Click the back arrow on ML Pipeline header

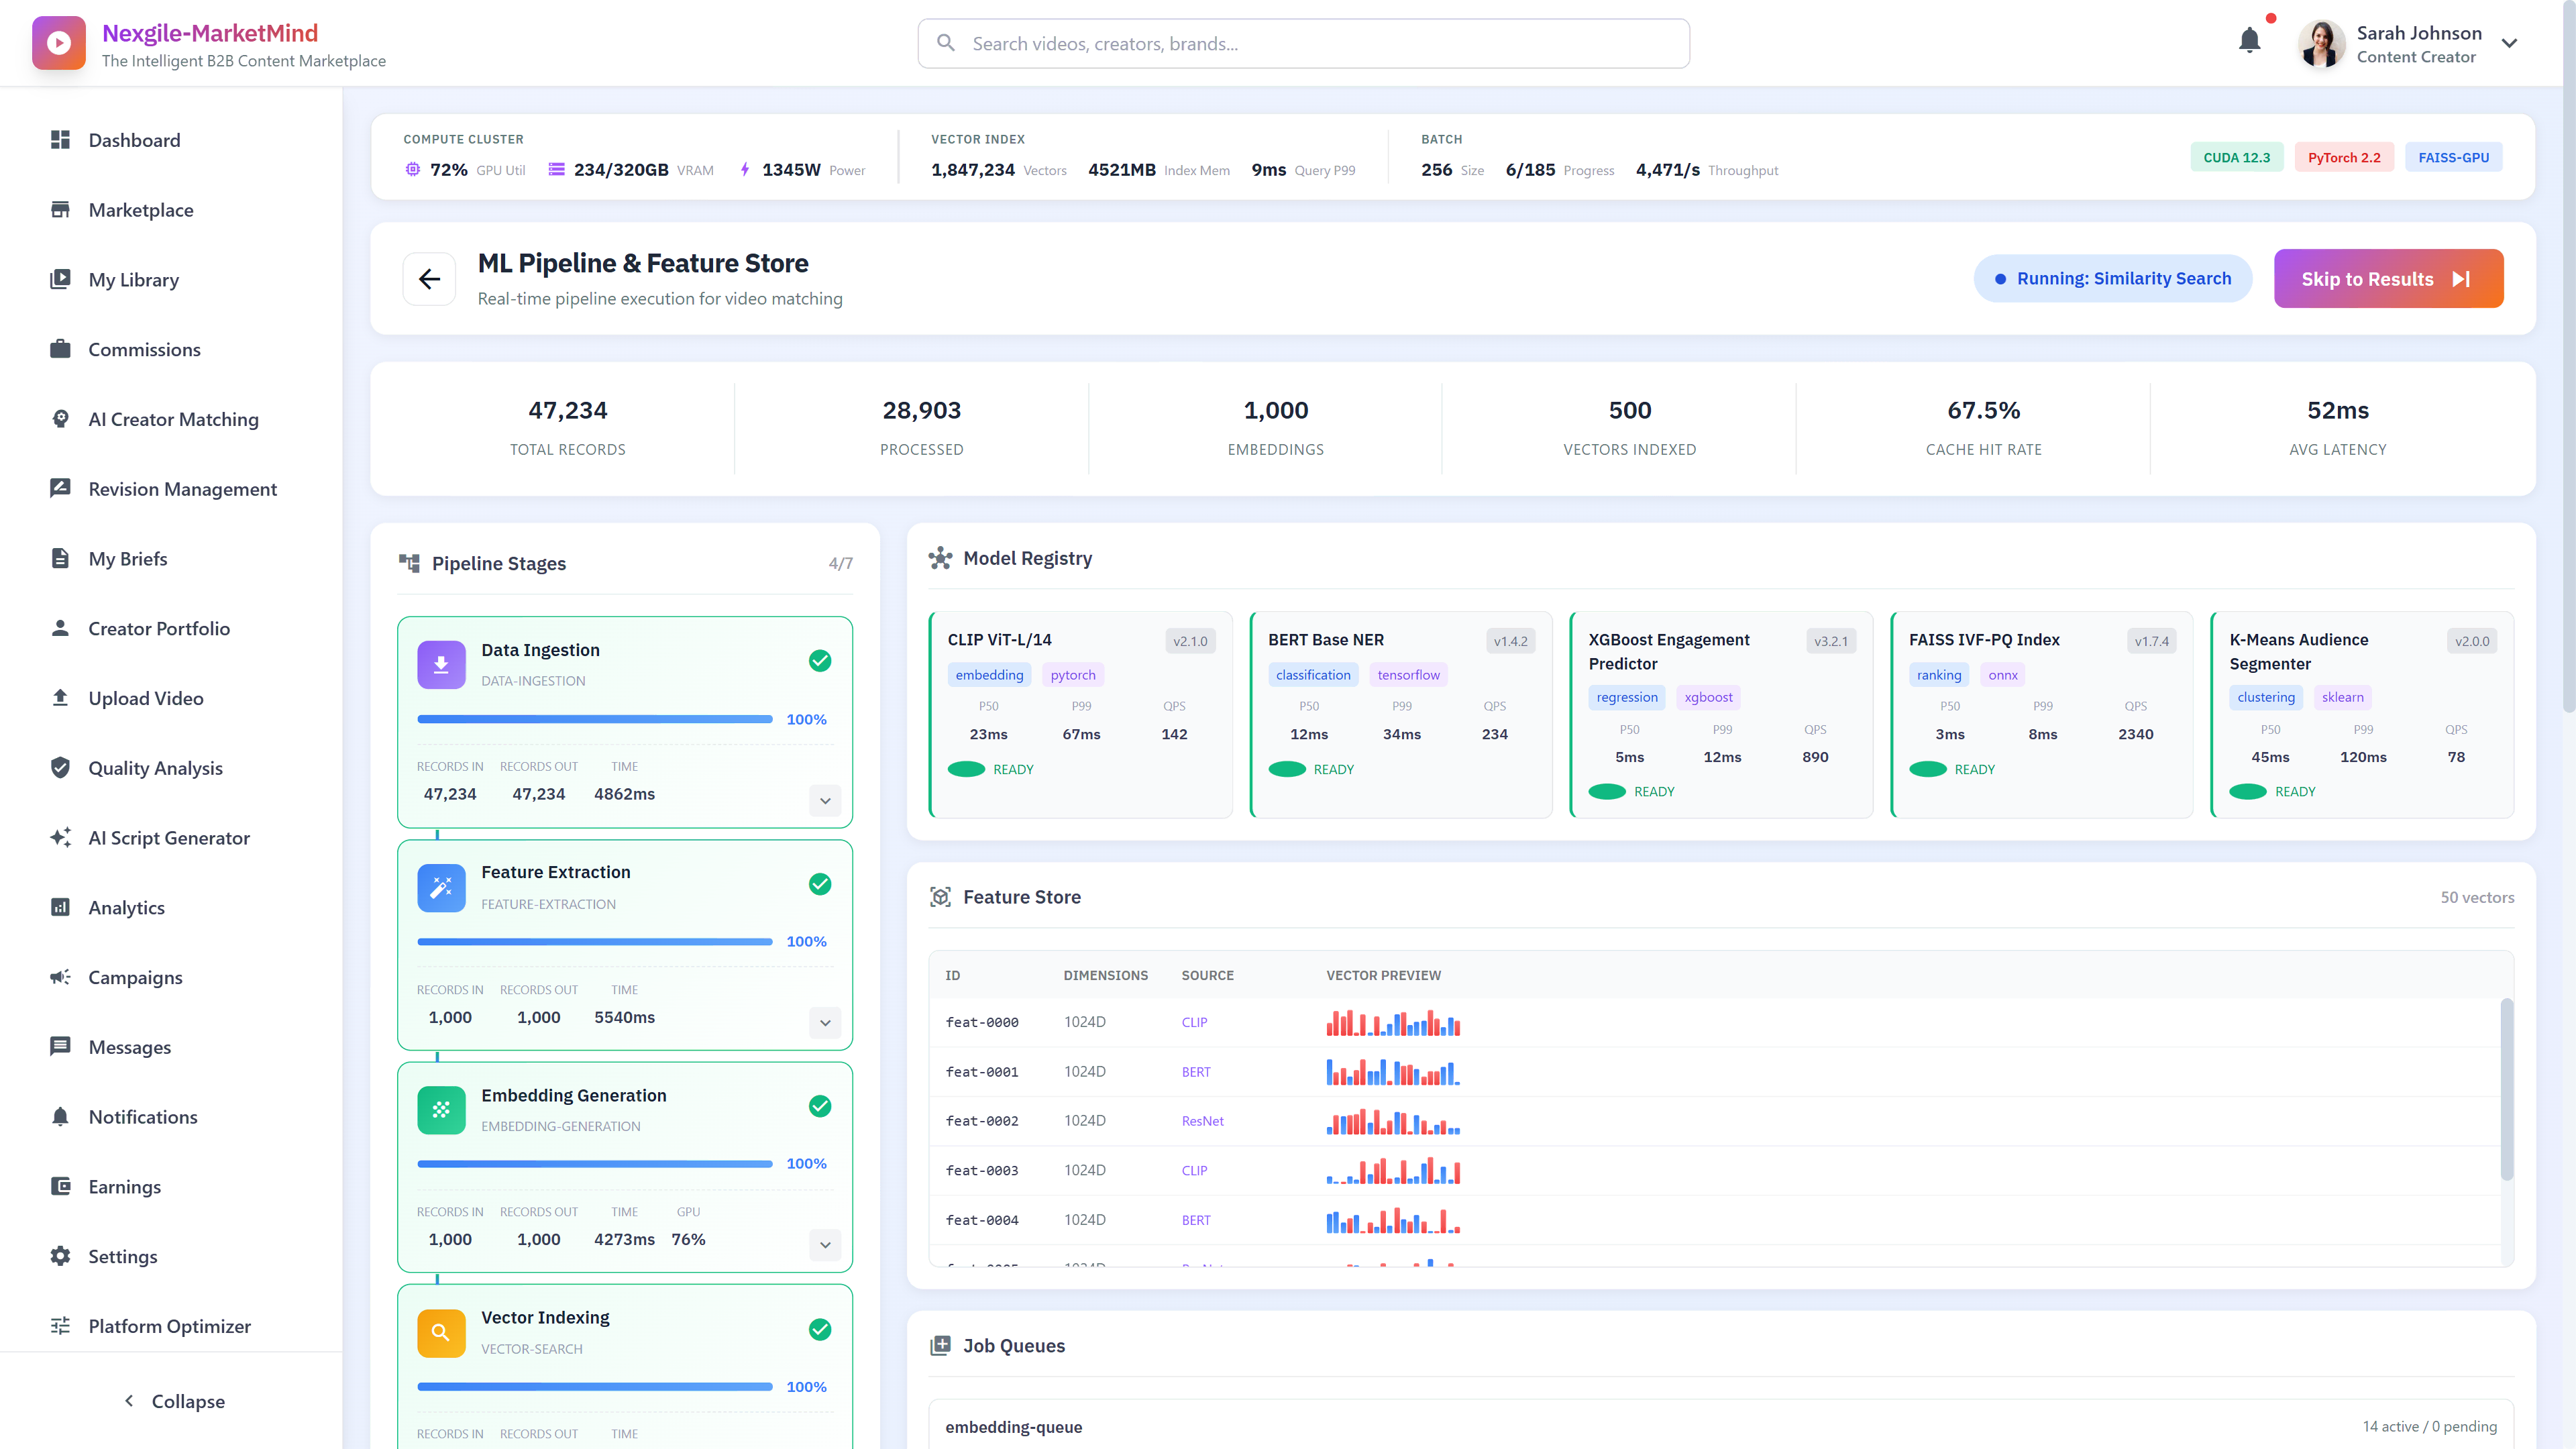click(x=430, y=278)
